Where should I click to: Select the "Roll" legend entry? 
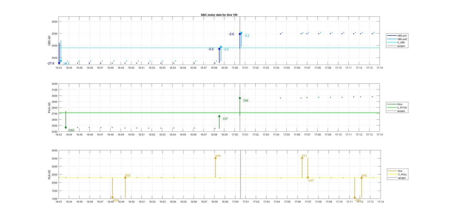pos(396,171)
